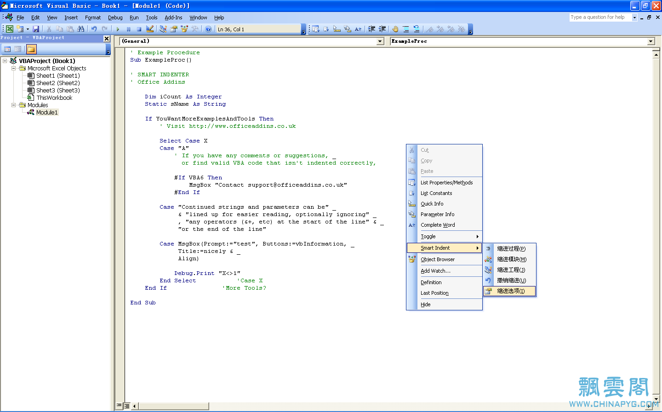Choose Definition in context menu
Image resolution: width=662 pixels, height=412 pixels.
point(444,282)
